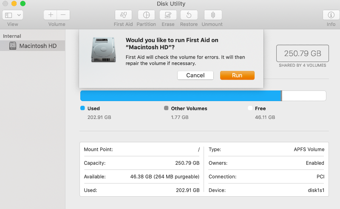
Task: Select the 1.77 GB Other Volumes value
Action: tap(179, 117)
